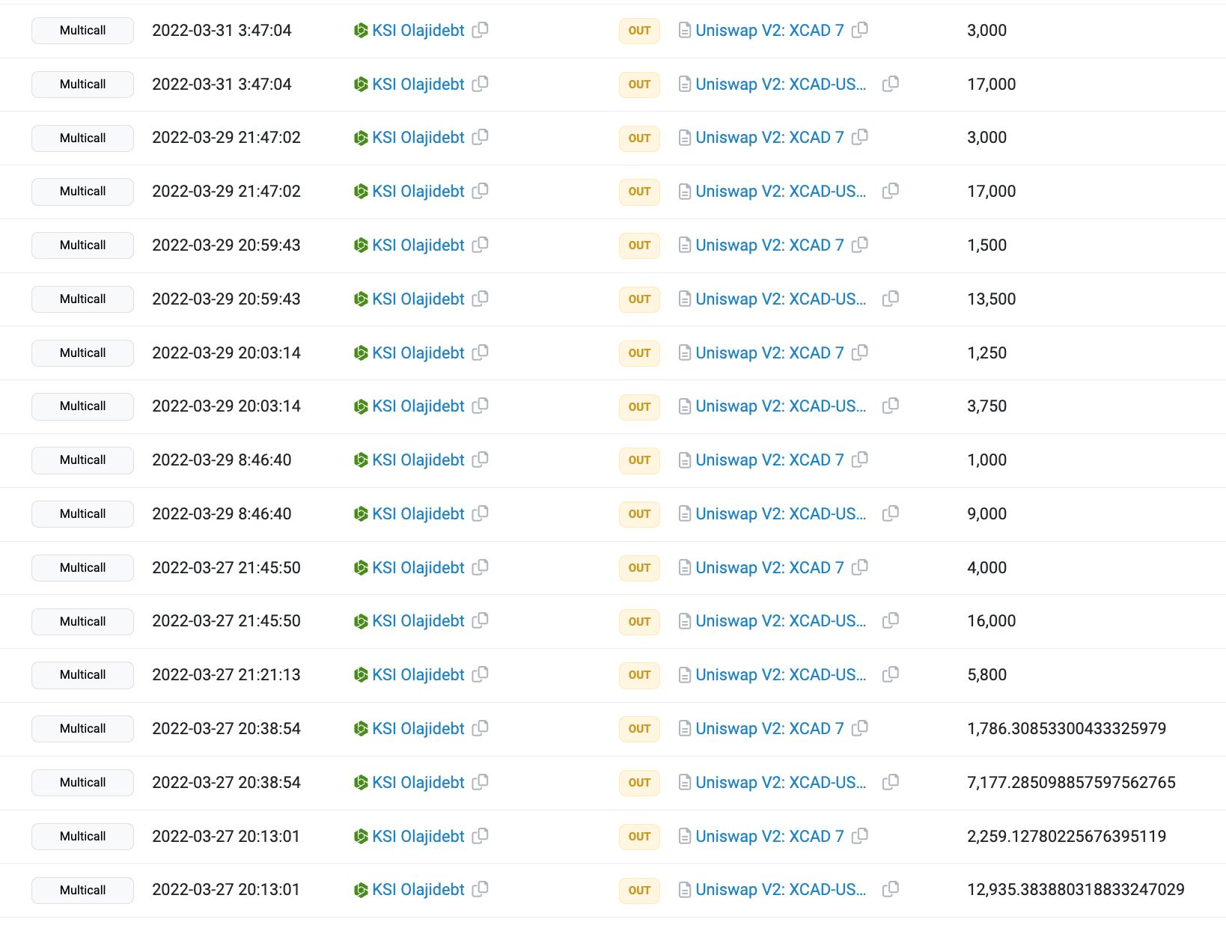Select amount 12,935.383880318833247029
1226x925 pixels.
pyautogui.click(x=1076, y=889)
